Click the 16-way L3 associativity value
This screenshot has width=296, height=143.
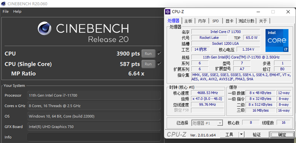(x=283, y=110)
